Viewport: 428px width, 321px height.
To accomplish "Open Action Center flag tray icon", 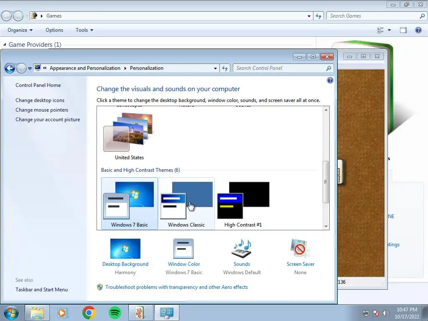I will (376, 313).
